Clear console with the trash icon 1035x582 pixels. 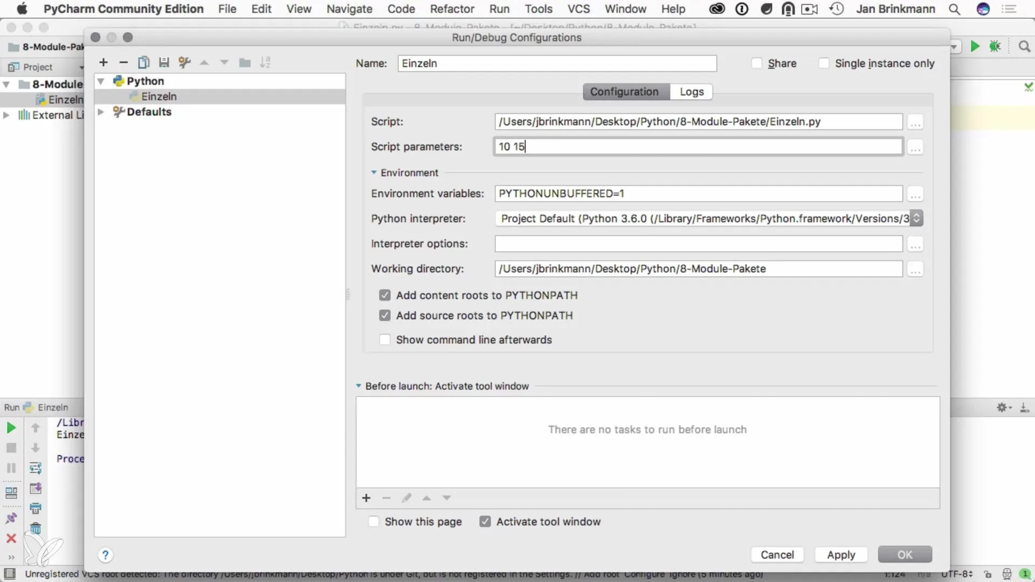[x=36, y=528]
